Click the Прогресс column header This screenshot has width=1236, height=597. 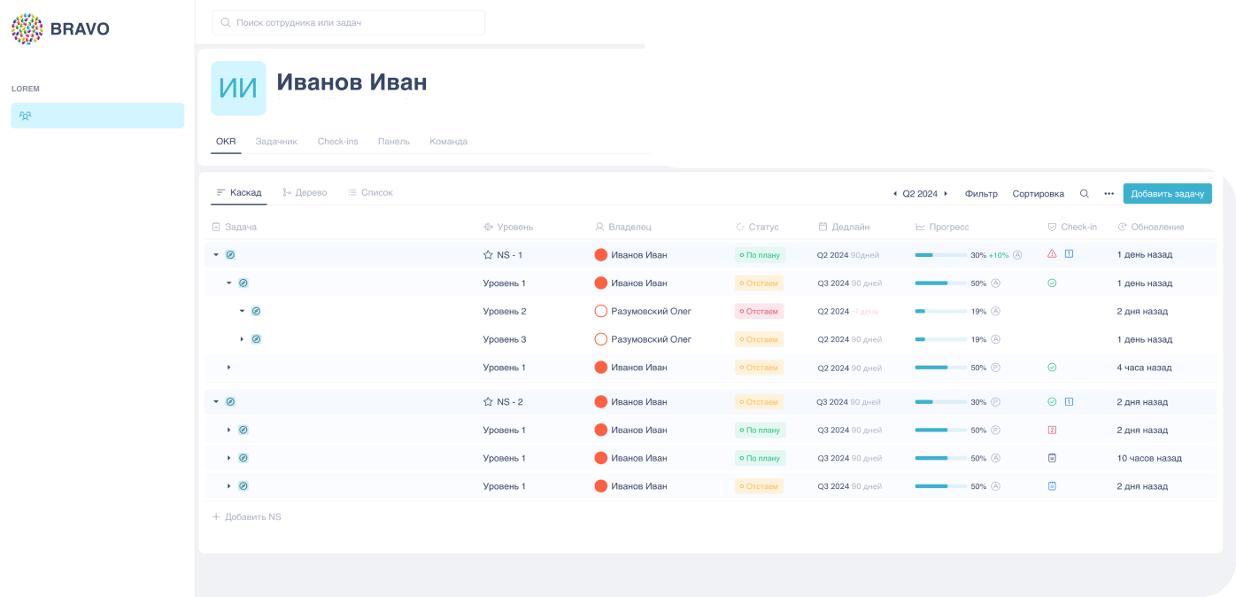point(942,227)
